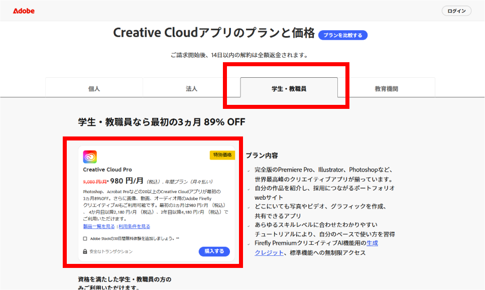Click the ポートフォリオ webサイト feature line
Viewport: 485px width, 290px height.
[325, 193]
